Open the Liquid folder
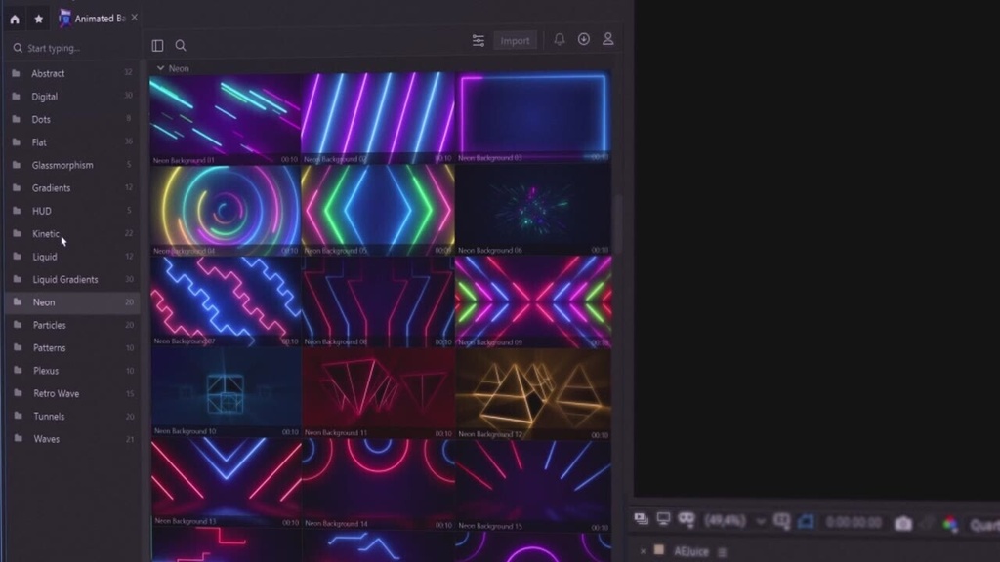The image size is (1000, 562). tap(72, 257)
